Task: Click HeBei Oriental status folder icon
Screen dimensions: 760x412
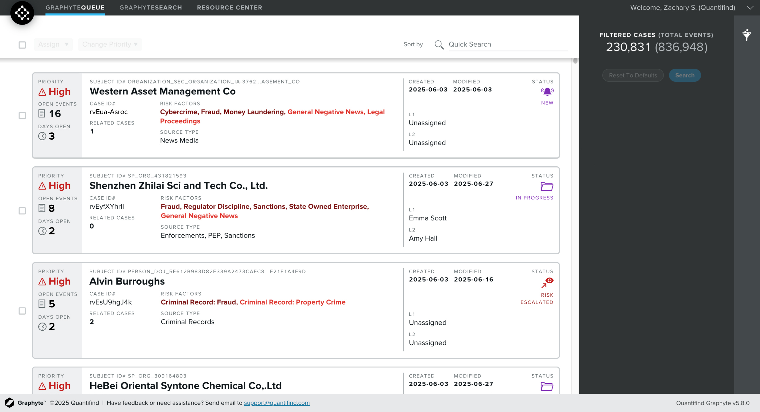Action: (x=547, y=386)
